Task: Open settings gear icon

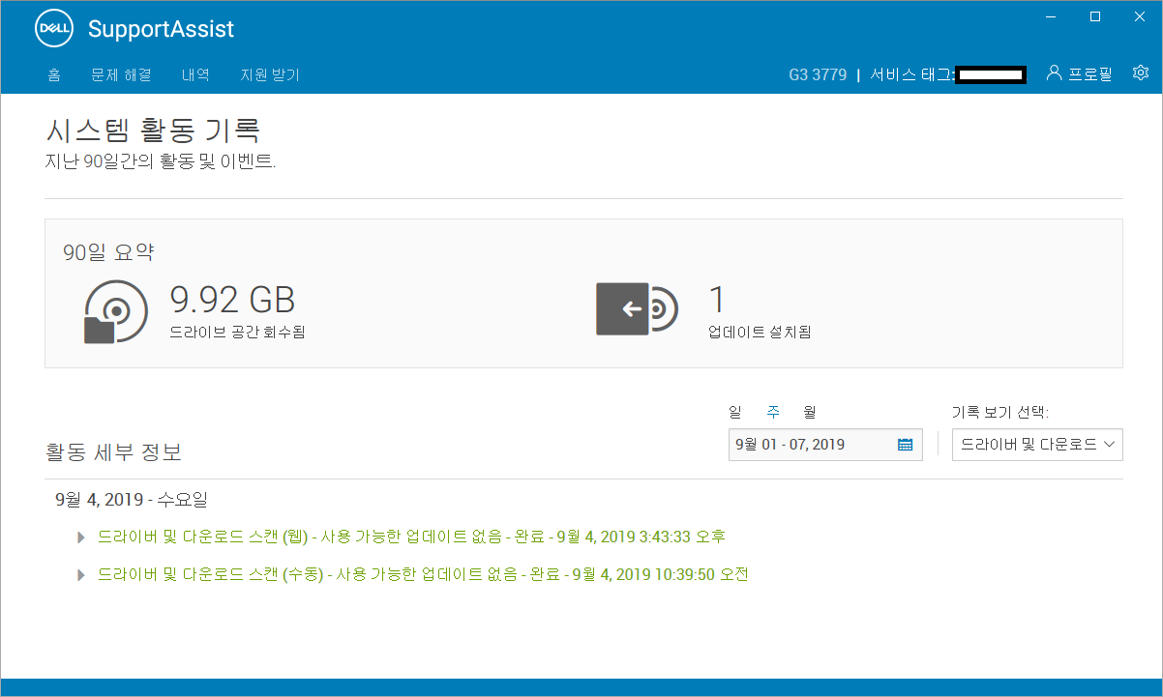Action: 1141,73
